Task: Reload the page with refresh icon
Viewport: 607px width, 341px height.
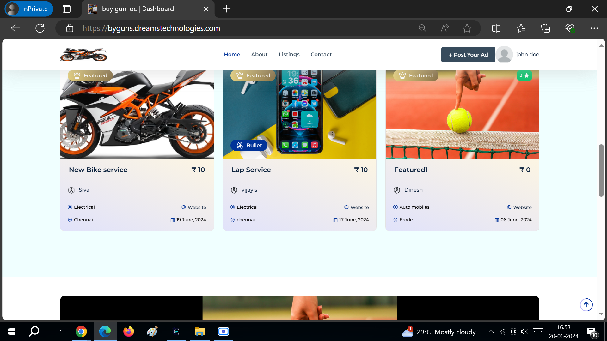Action: click(40, 28)
